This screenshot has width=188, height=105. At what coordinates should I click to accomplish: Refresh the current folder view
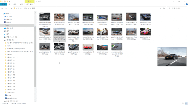click(x=164, y=8)
